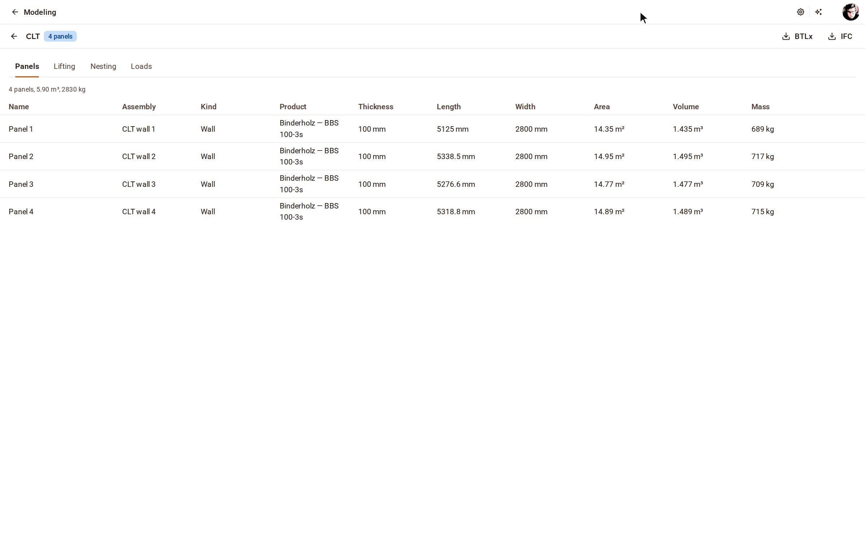865x541 pixels.
Task: Click the CLT wall 1 assembly cell
Action: (x=138, y=129)
